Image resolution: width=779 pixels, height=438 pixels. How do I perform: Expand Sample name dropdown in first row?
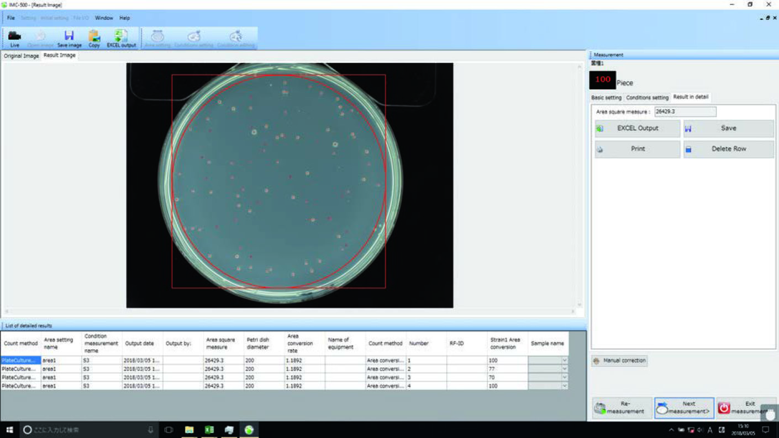click(564, 360)
